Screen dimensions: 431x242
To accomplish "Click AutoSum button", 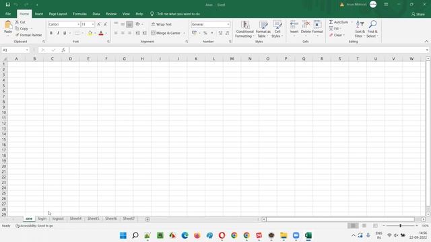I will 339,22.
